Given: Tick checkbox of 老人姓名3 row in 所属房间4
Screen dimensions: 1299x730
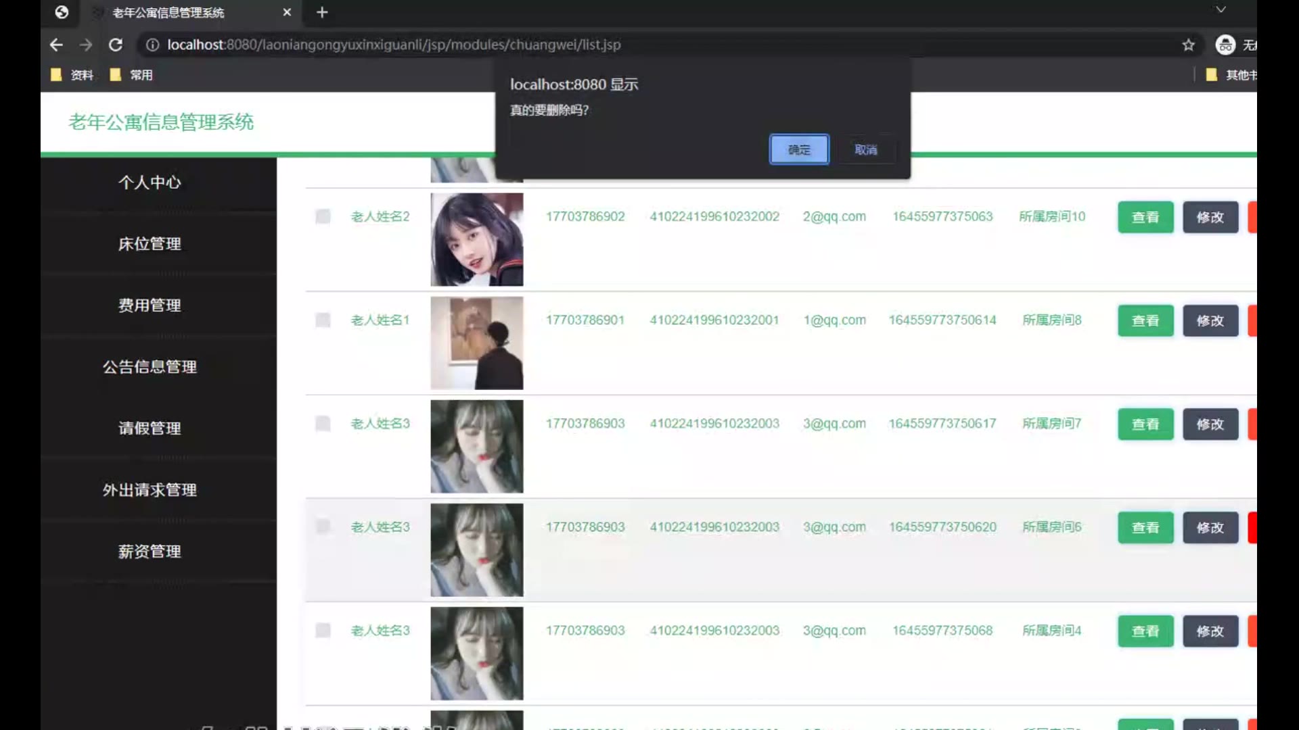Looking at the screenshot, I should [x=323, y=630].
